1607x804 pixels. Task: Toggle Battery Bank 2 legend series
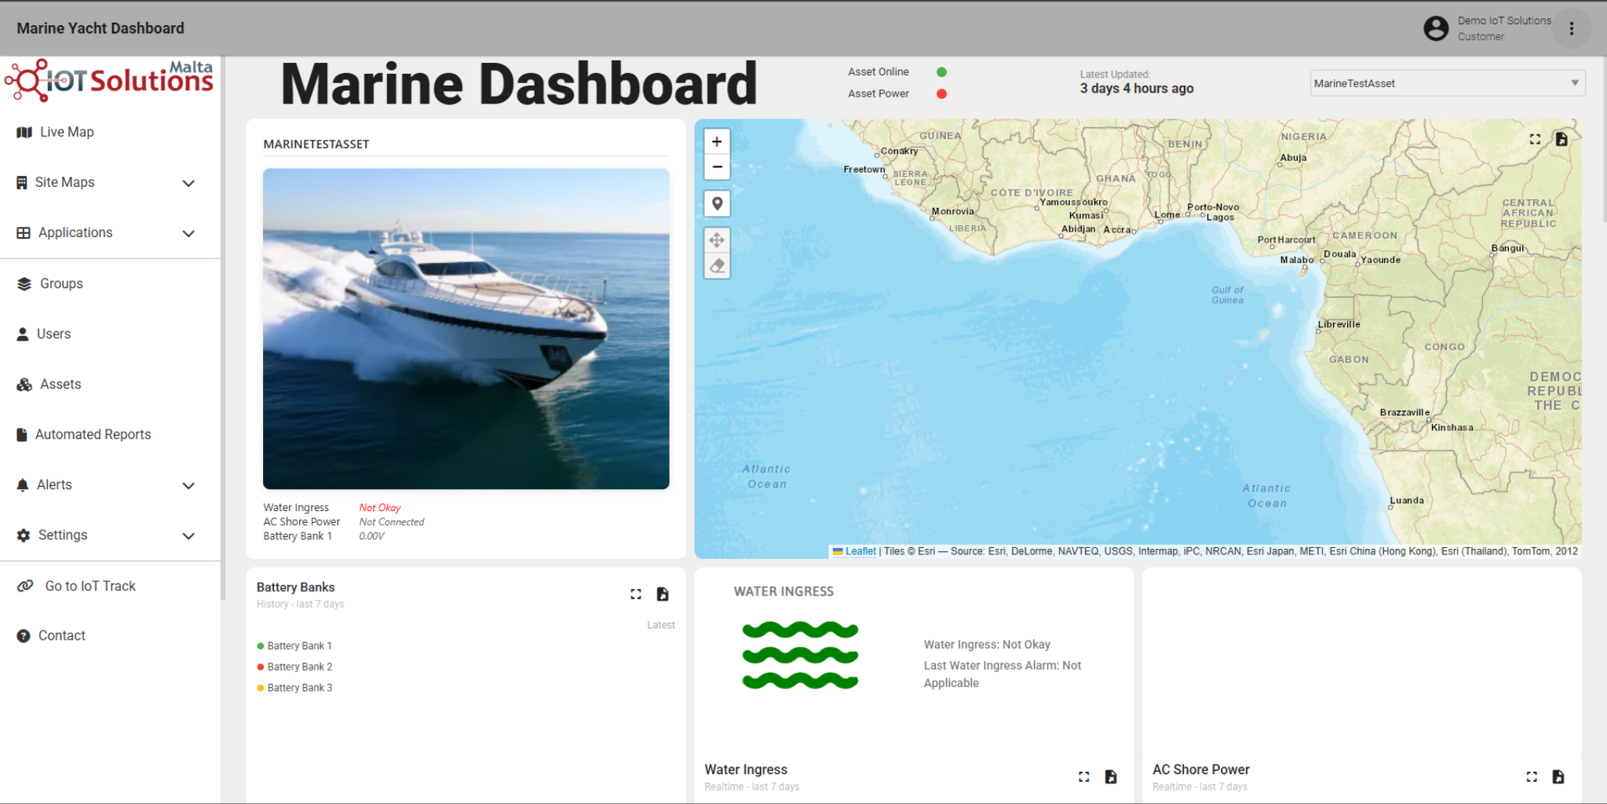294,667
